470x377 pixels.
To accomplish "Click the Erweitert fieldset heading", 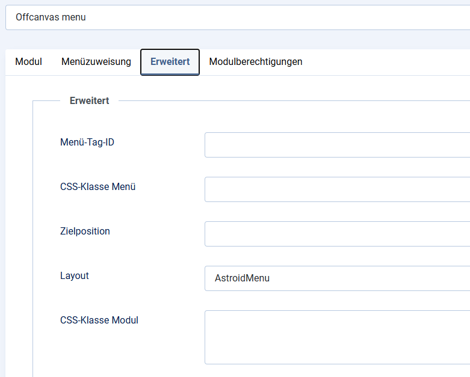I will tap(89, 100).
